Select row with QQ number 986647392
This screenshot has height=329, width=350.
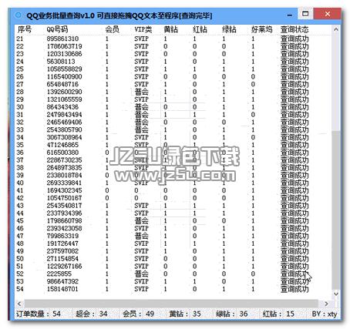pos(163,281)
